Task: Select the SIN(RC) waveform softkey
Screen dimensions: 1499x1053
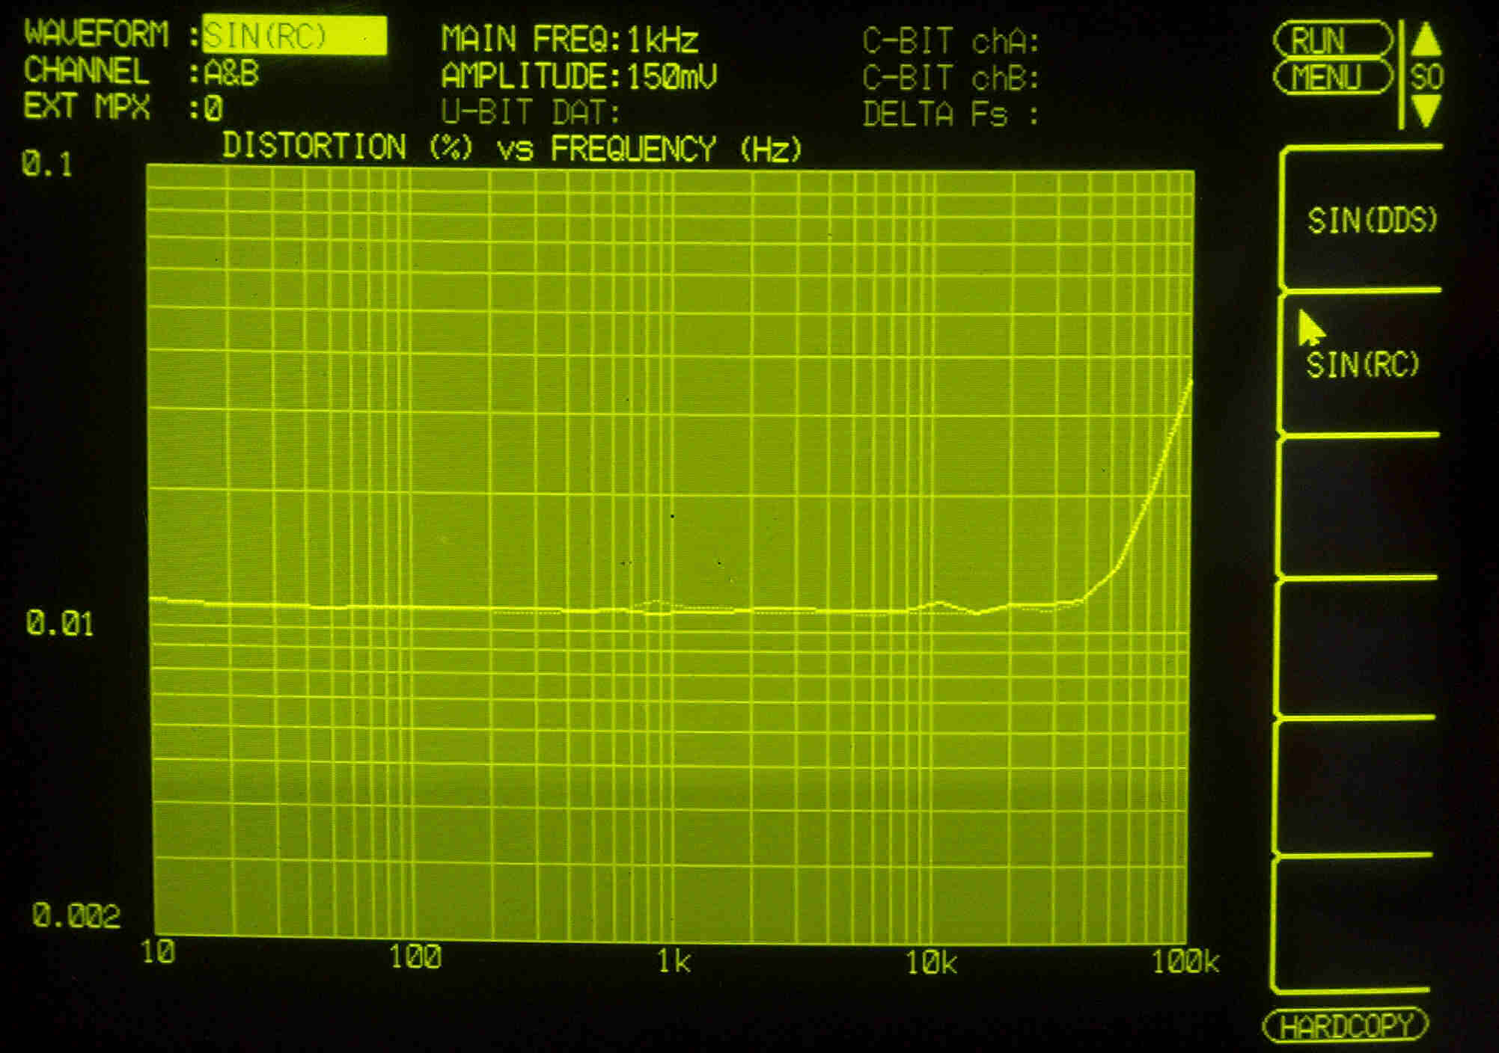Action: [1362, 365]
